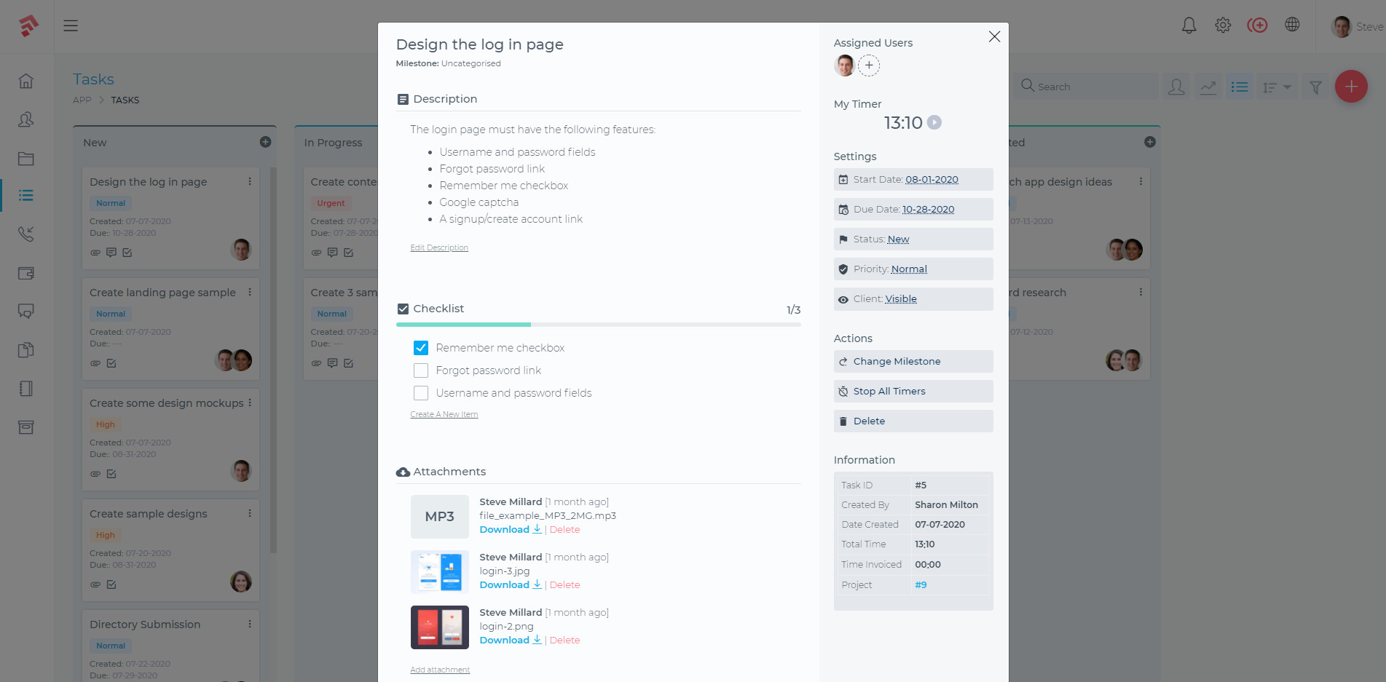
Task: Open the notifications bell icon
Action: 1189,25
